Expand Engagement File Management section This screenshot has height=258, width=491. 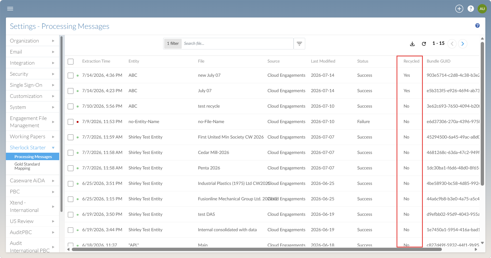32,122
